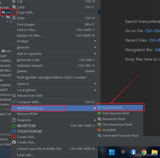Screen dimensions: 160x158
Task: Select the Excluded orange folder icon
Action: (x=100, y=130)
